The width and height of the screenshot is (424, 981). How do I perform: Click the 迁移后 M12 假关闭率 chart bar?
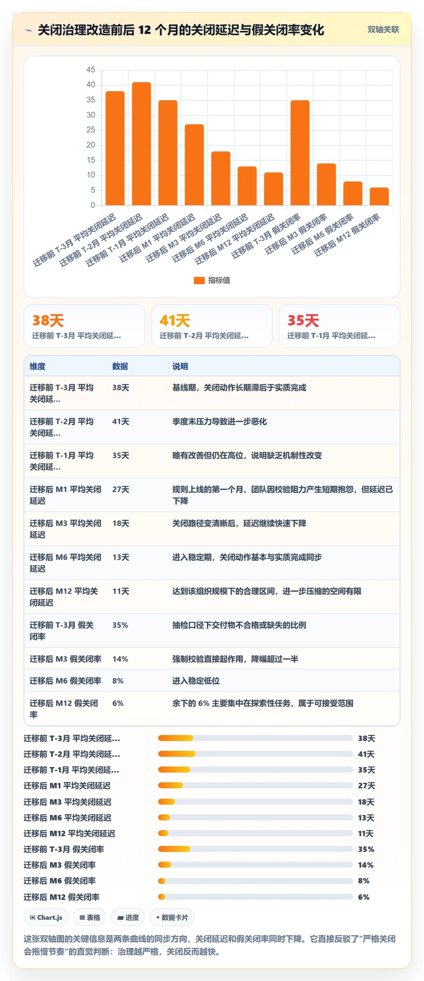pos(379,196)
